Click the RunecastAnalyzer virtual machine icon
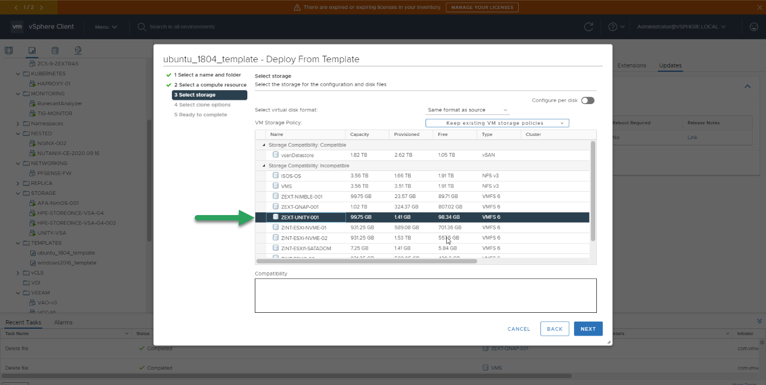The width and height of the screenshot is (766, 385). [33, 104]
